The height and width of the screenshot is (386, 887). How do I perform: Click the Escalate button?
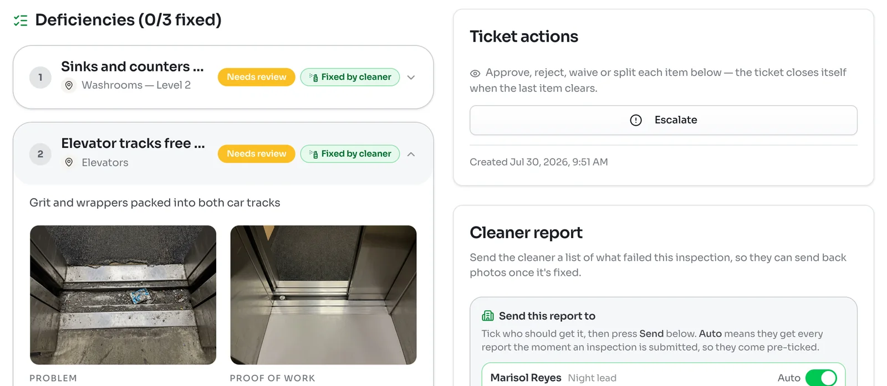664,120
